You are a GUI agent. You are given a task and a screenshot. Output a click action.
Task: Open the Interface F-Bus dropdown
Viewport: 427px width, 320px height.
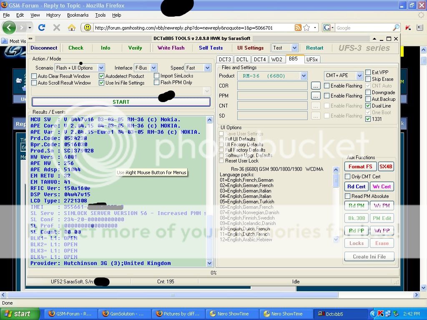(x=153, y=68)
